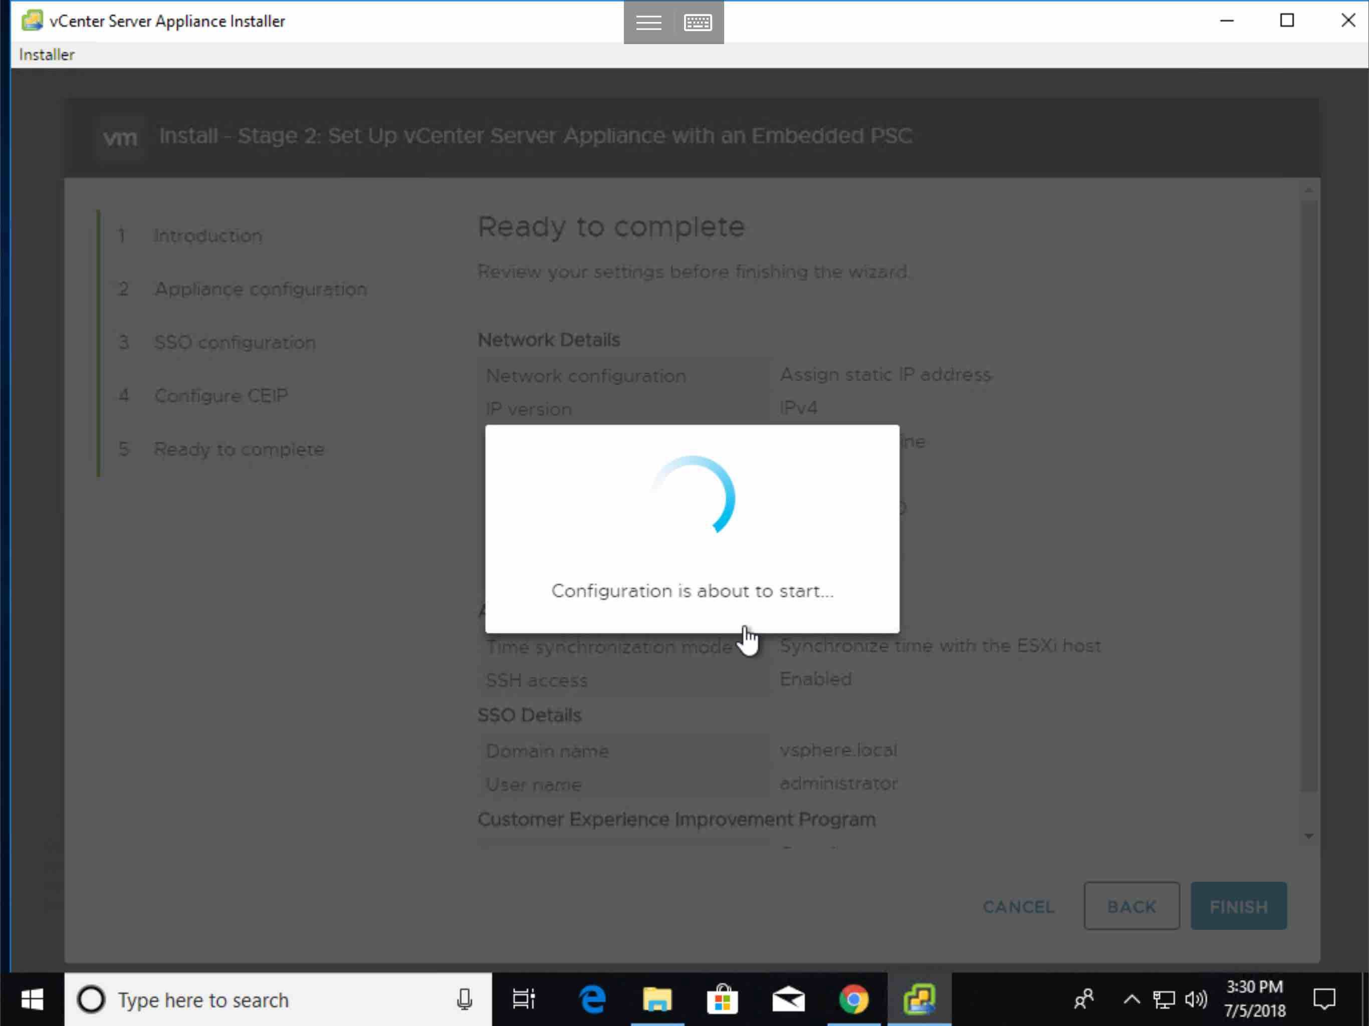This screenshot has height=1026, width=1369.
Task: Click the wizard scrollbar up arrow
Action: click(x=1308, y=190)
